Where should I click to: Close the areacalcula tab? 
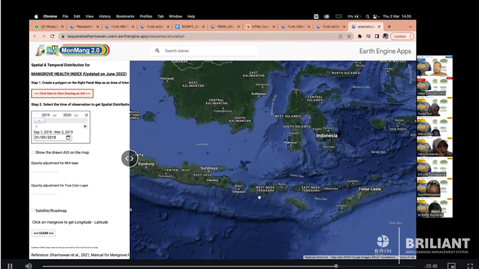379,27
